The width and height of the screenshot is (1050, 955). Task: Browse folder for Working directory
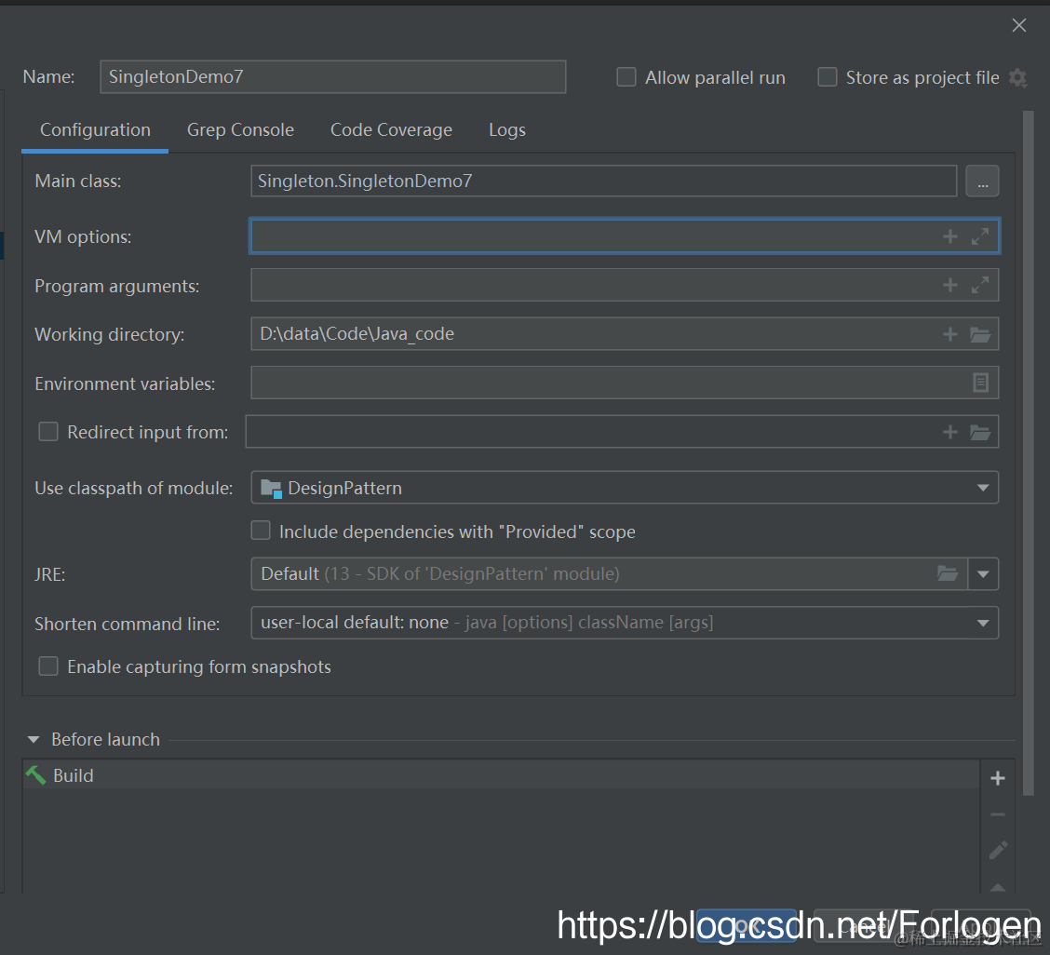(x=979, y=334)
